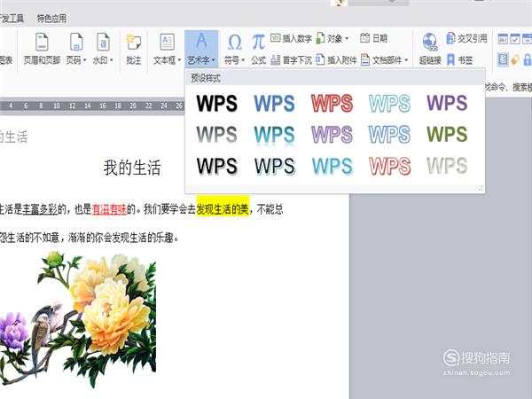The height and width of the screenshot is (399, 532).
Task: Choose the purple outlined WPS style, second row
Action: click(332, 135)
